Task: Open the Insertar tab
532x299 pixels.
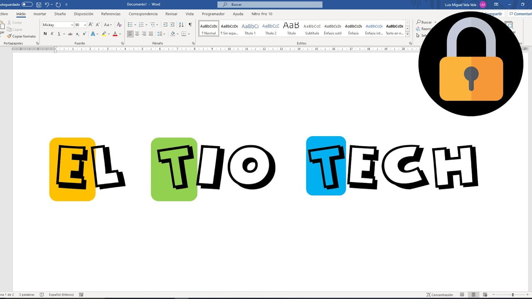Action: coord(40,14)
